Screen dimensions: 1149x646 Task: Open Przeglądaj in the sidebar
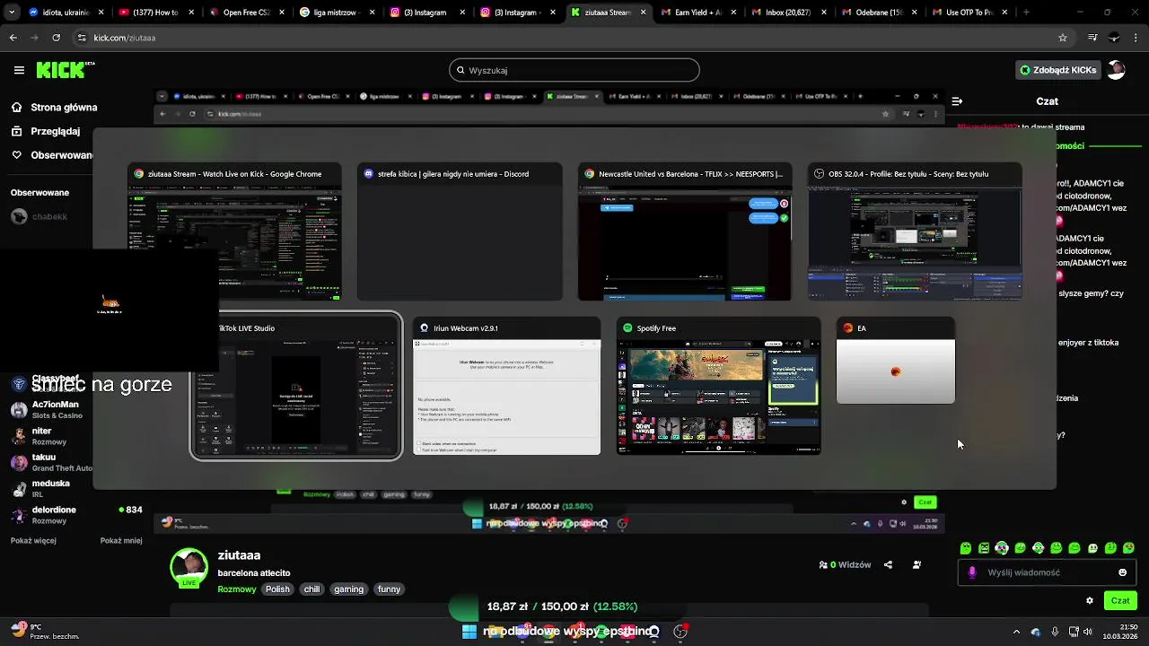46,131
